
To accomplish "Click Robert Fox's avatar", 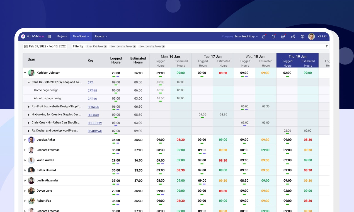I will 31,201.
